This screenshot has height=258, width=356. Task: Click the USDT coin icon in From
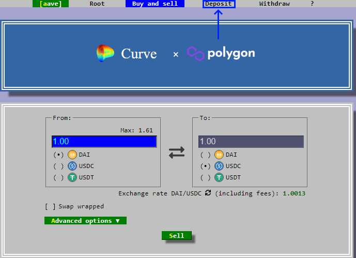coord(72,177)
